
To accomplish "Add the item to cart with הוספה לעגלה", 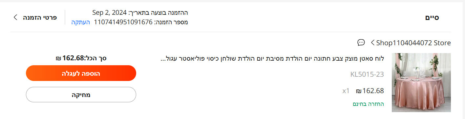I will [81, 73].
